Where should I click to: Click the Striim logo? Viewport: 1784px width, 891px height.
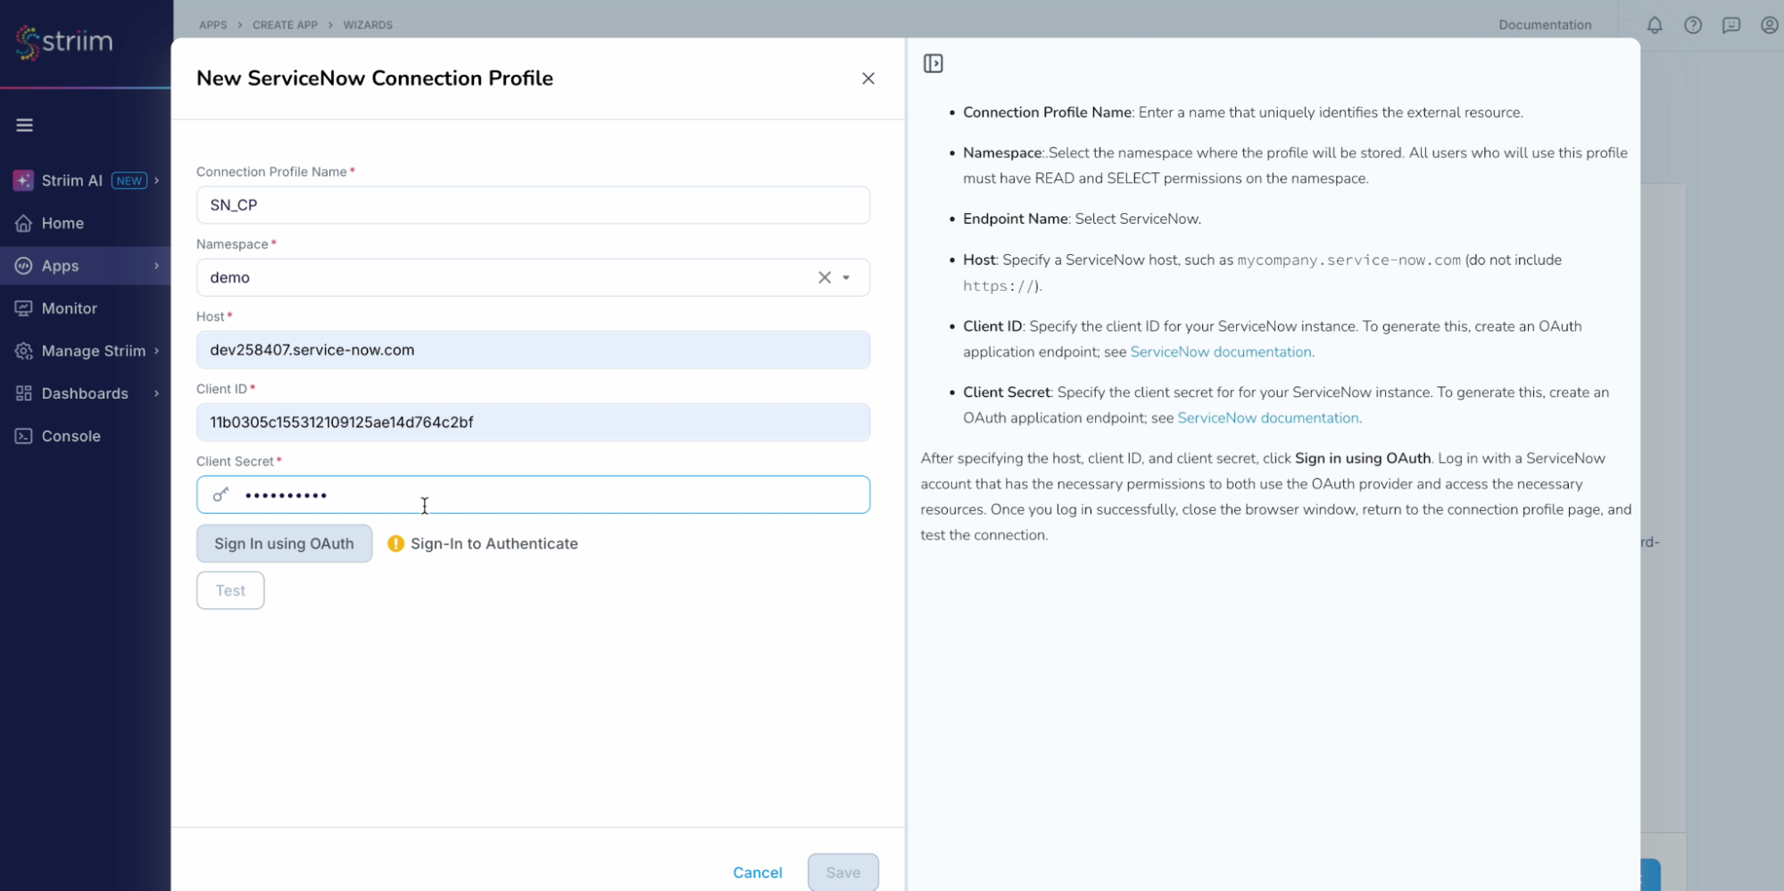(x=64, y=42)
